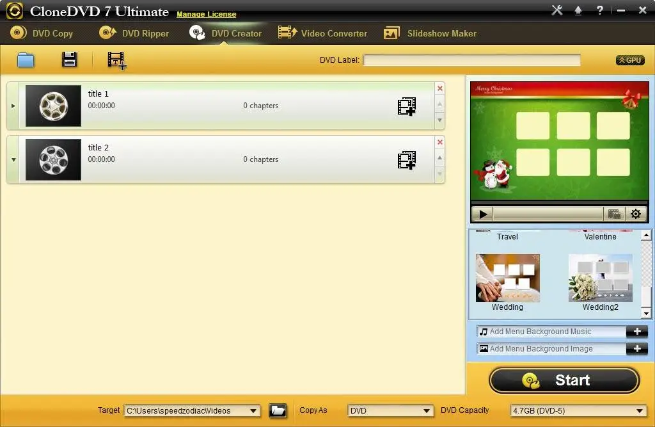Switch to the DVD Ripper tab

[x=134, y=33]
